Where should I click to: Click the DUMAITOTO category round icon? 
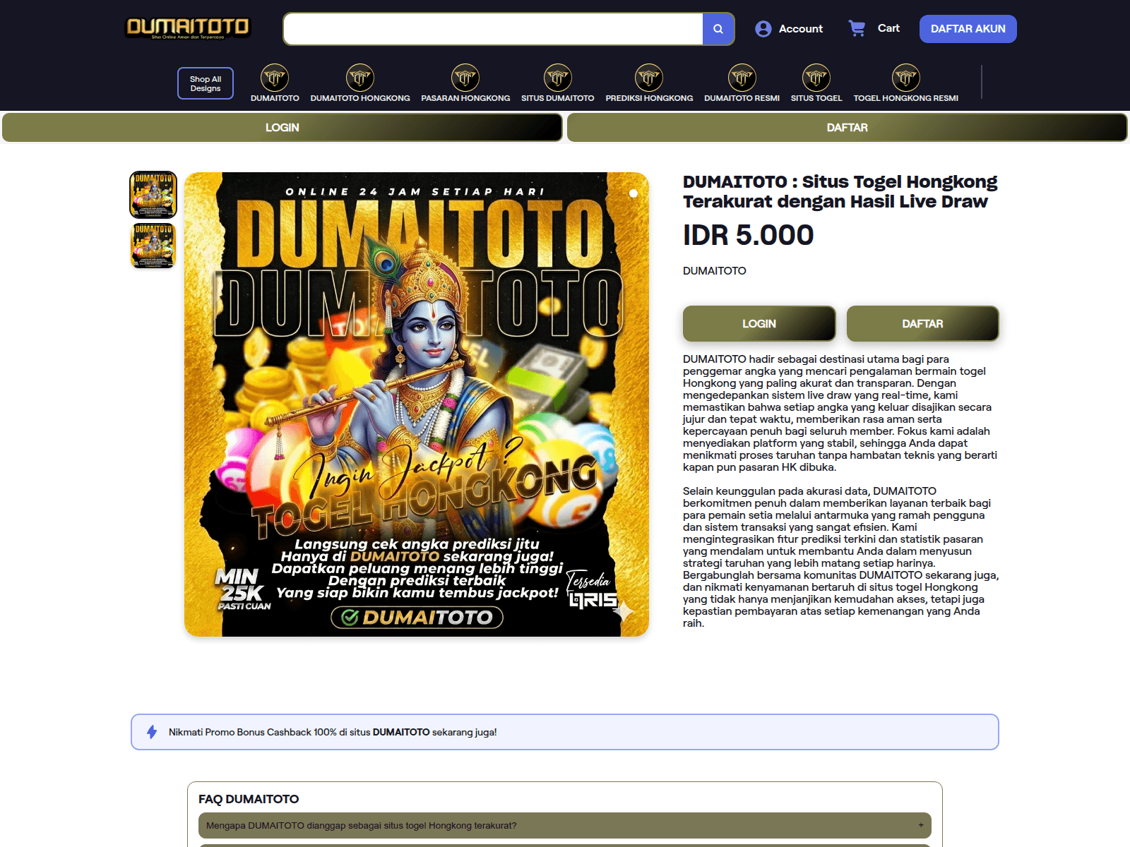click(275, 78)
